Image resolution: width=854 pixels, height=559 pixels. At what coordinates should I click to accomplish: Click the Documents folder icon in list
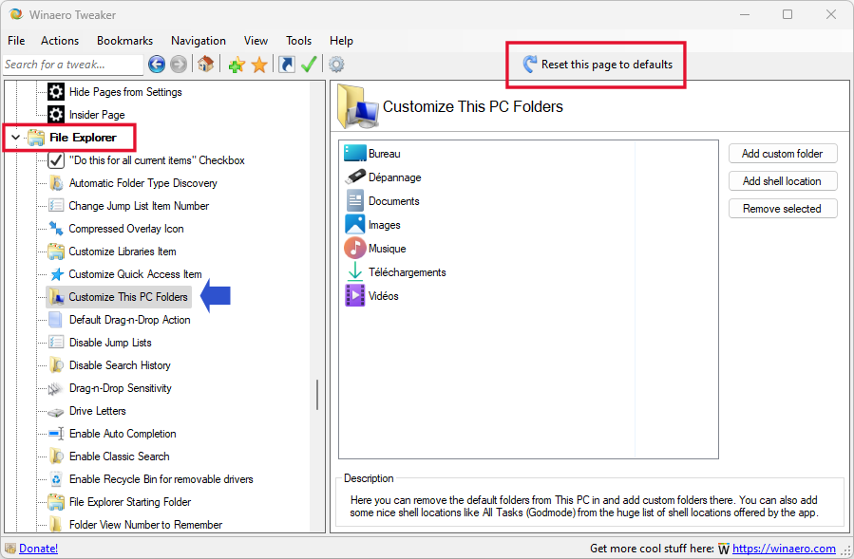[x=355, y=201]
